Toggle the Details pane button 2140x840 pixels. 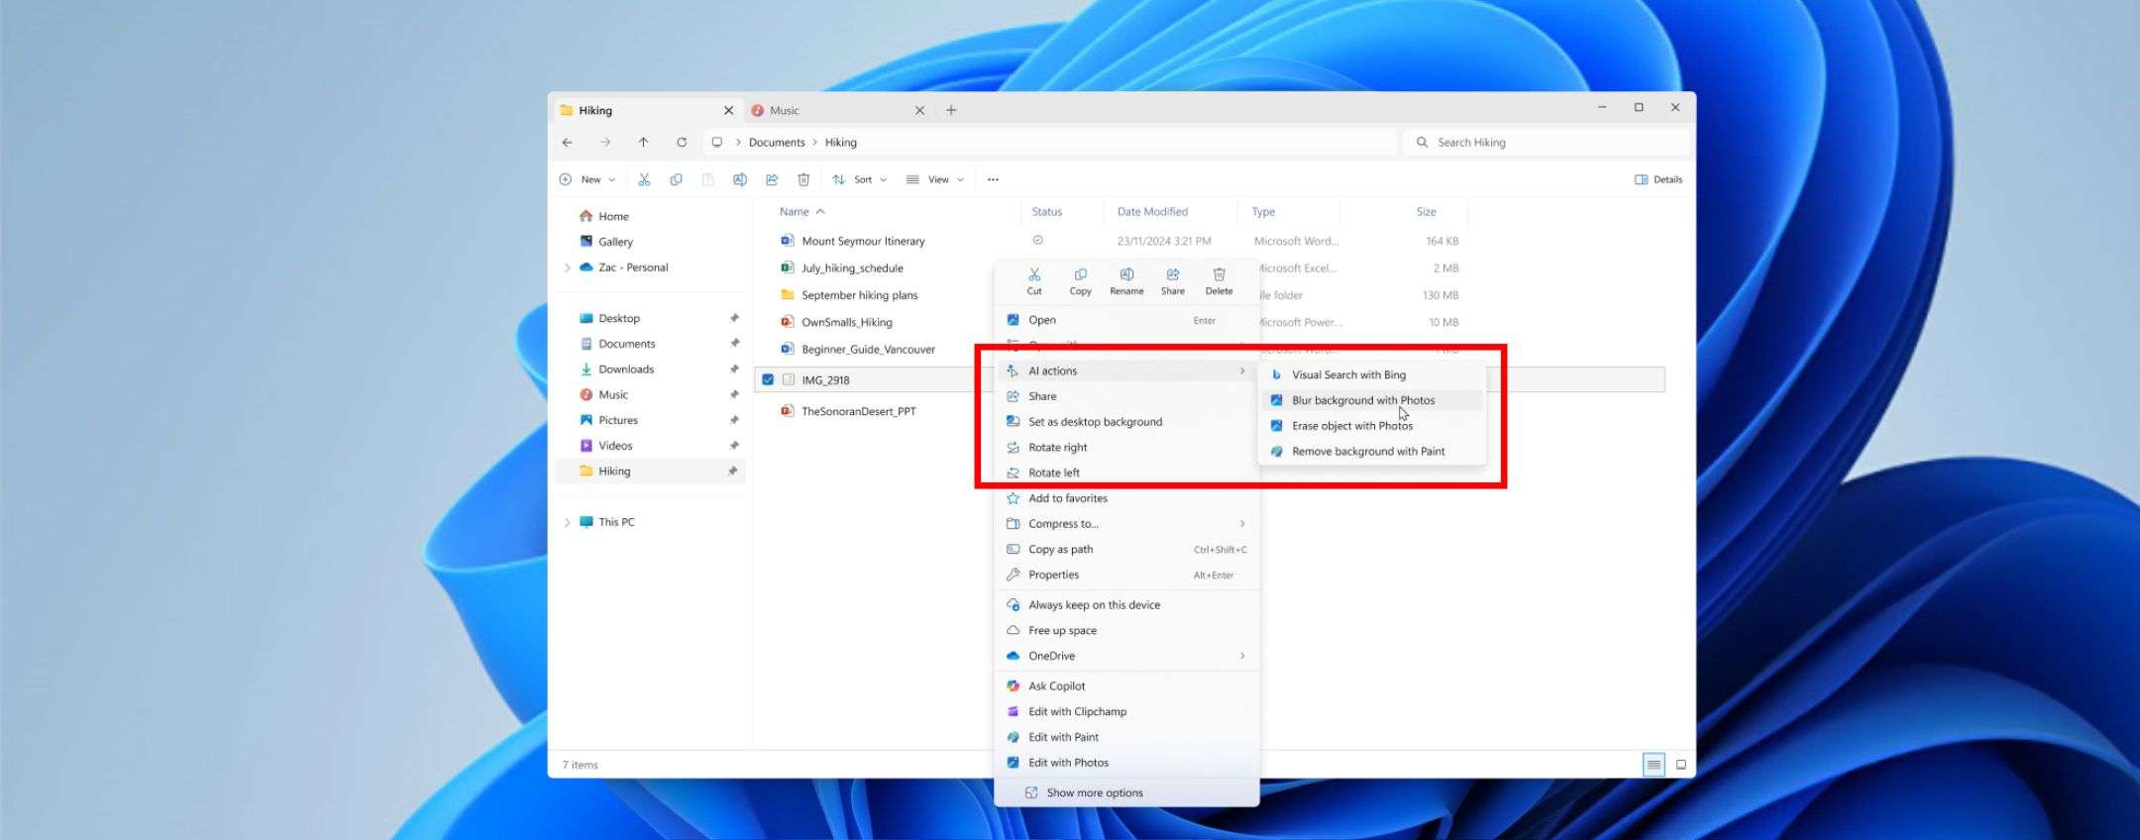click(1658, 180)
